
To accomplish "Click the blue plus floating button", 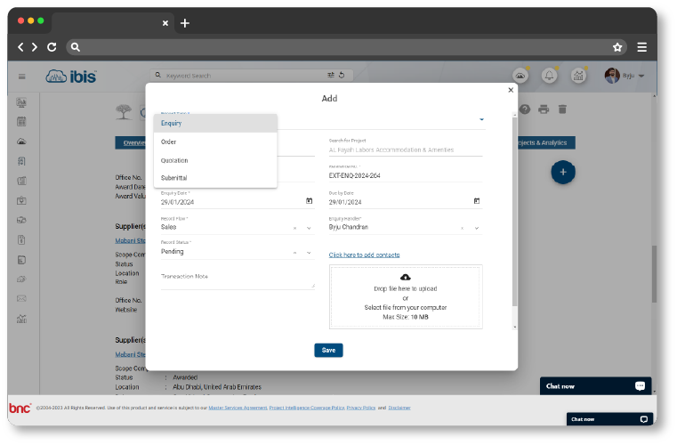I will (562, 172).
